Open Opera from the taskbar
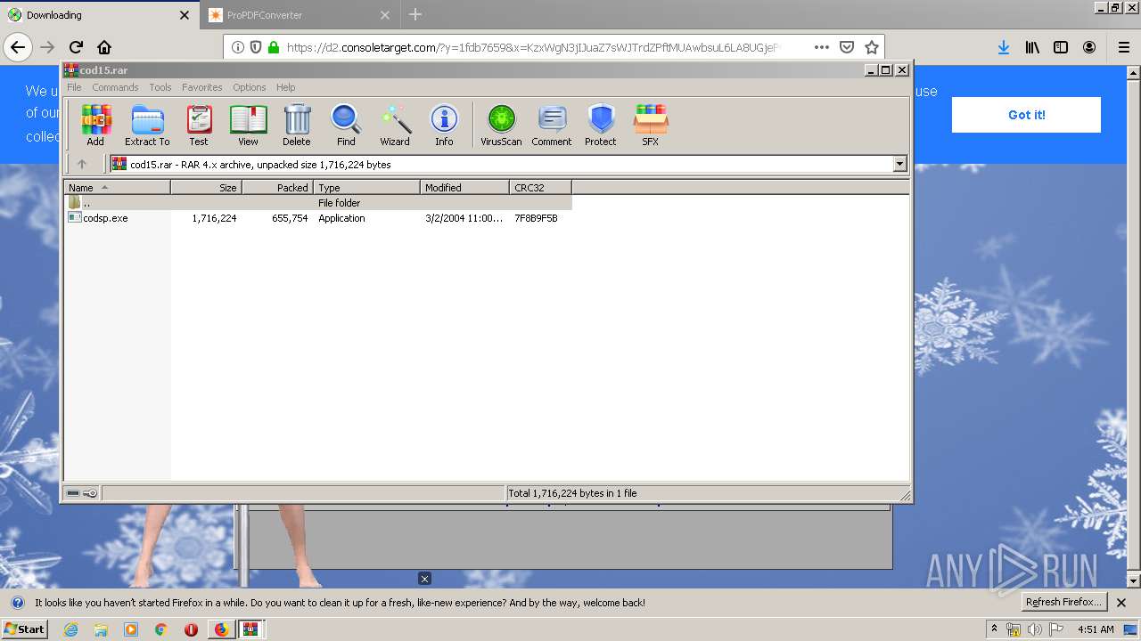Image resolution: width=1141 pixels, height=641 pixels. coord(191,629)
